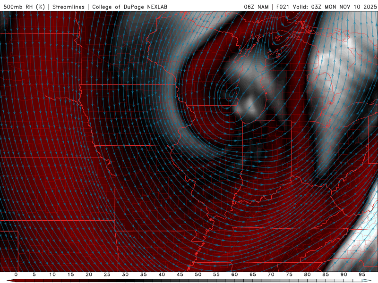The height and width of the screenshot is (283, 378).
Task: Click the 'F021' forecast hour label
Action: coord(283,7)
